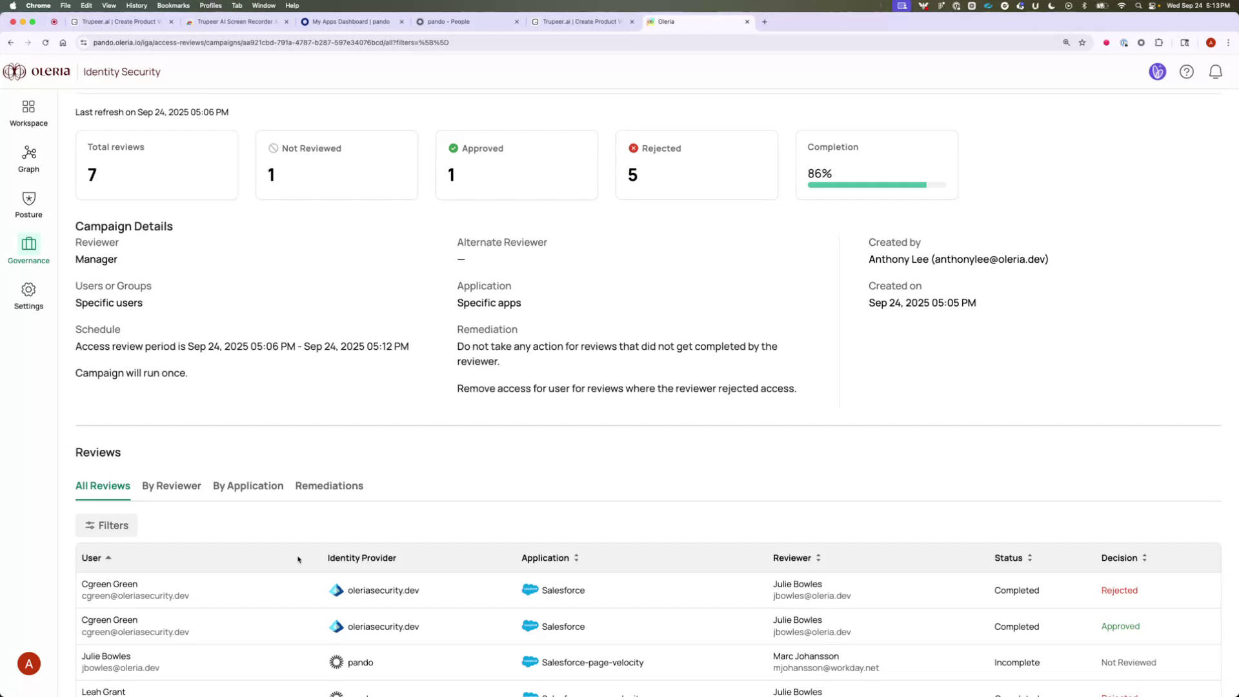Open the Chrome profile avatar menu
1239x697 pixels.
tap(1211, 43)
